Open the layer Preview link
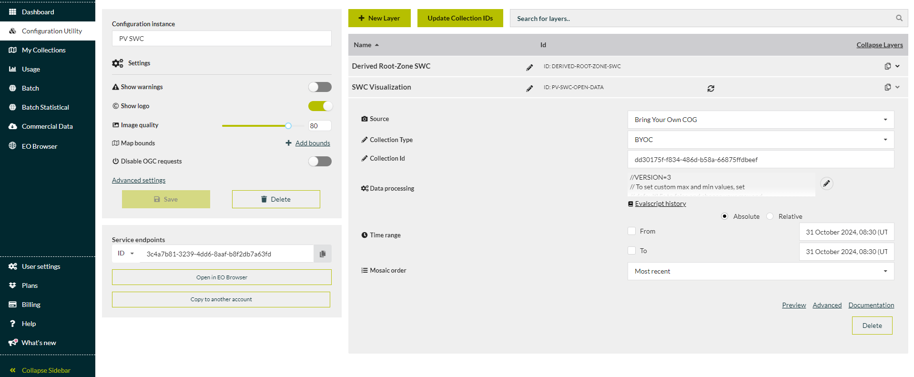The height and width of the screenshot is (377, 914). click(794, 305)
